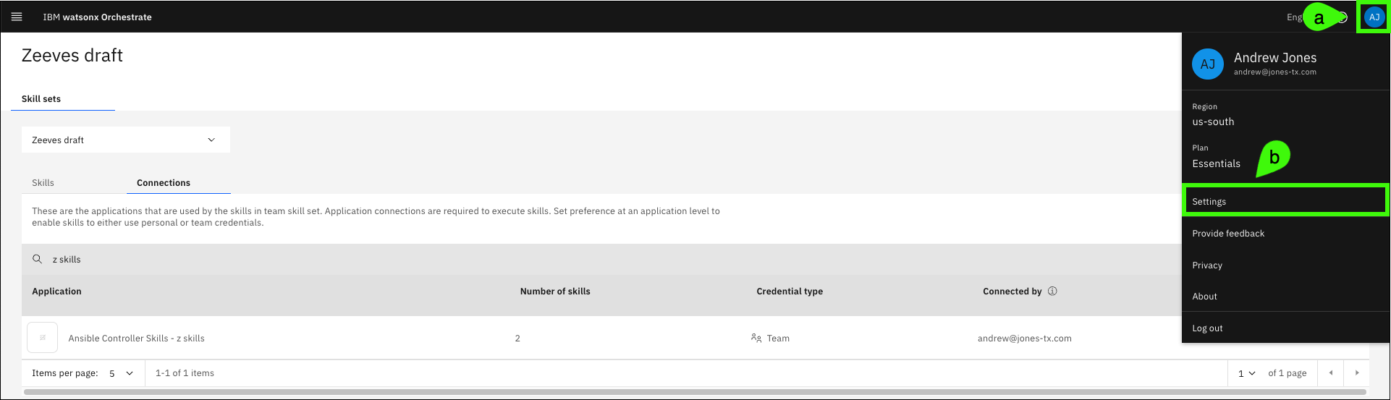Open the hamburger navigation menu
The image size is (1391, 400).
point(17,17)
